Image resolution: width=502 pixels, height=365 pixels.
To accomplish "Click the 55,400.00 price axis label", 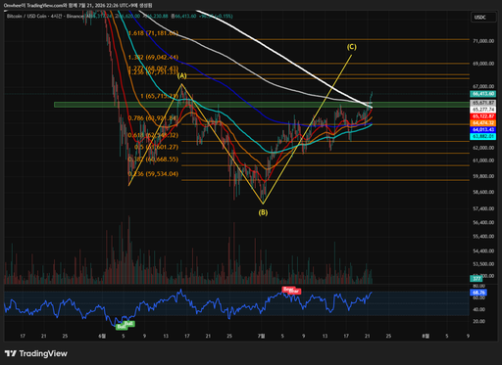I will click(483, 237).
